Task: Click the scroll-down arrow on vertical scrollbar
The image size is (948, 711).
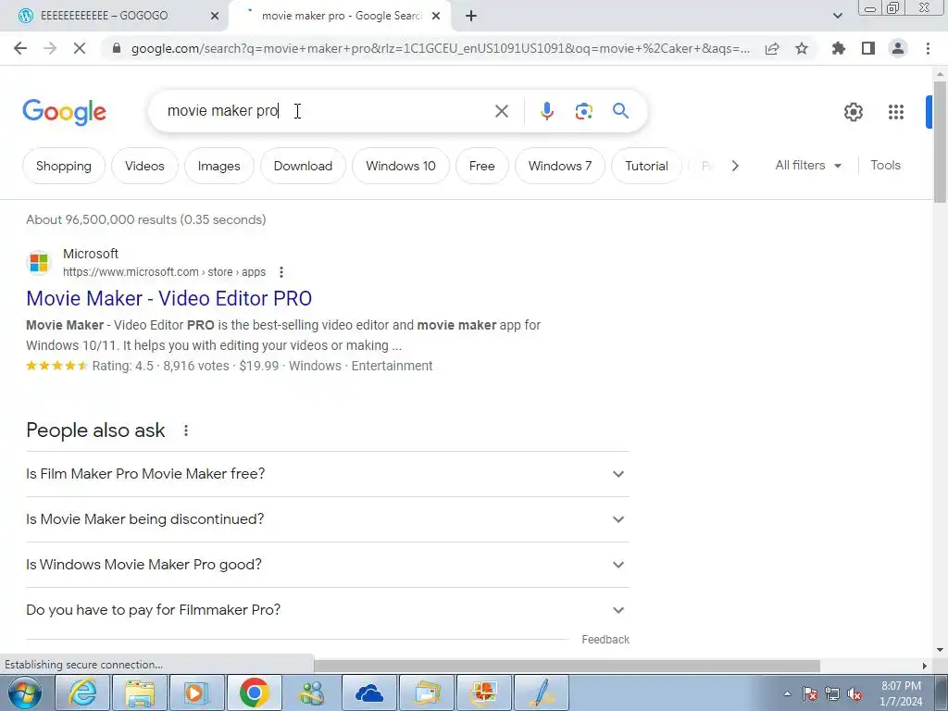Action: coord(940,650)
